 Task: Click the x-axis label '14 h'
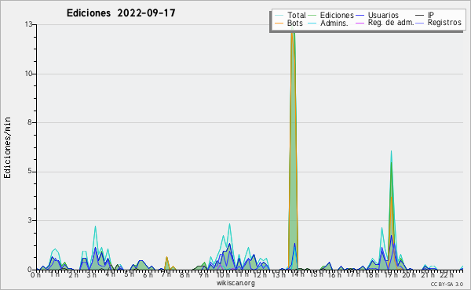click(x=297, y=274)
